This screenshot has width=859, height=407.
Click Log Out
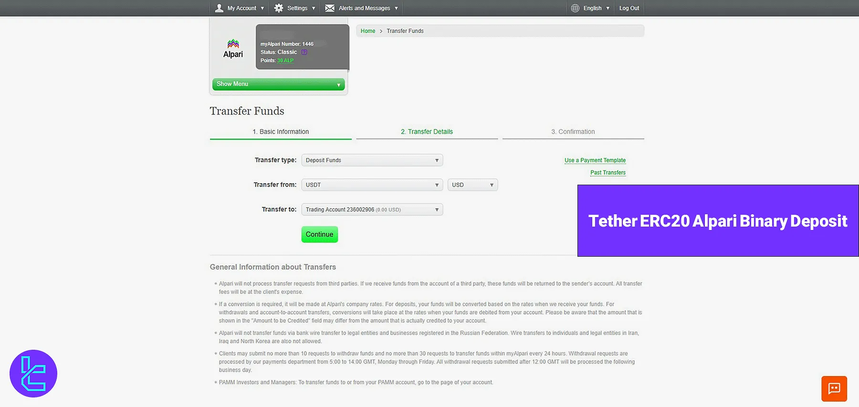click(x=629, y=8)
